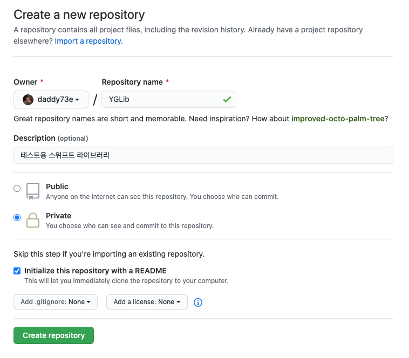Image resolution: width=409 pixels, height=358 pixels.
Task: Click the 'Description (optional)' label
Action: (x=51, y=138)
